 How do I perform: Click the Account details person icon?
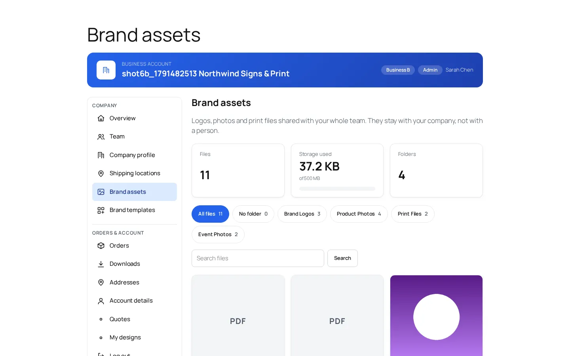coord(101,301)
